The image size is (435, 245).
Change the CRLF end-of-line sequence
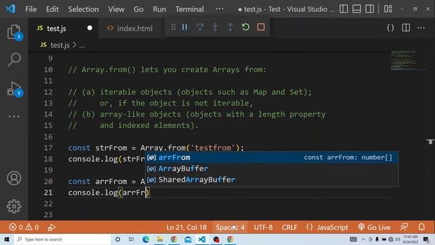coord(290,227)
